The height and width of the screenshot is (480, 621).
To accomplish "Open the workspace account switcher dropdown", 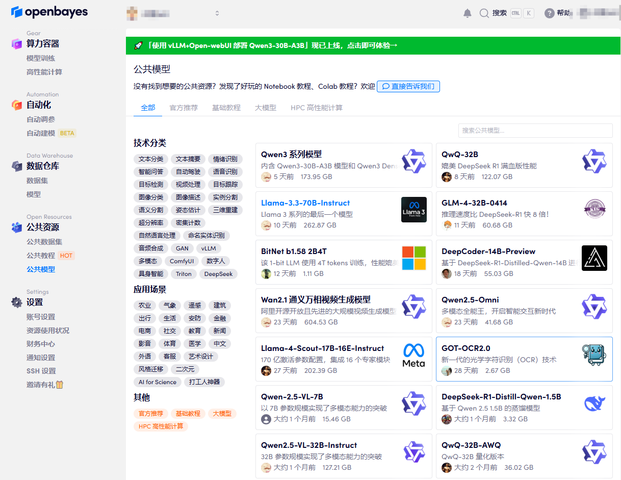I will point(173,13).
